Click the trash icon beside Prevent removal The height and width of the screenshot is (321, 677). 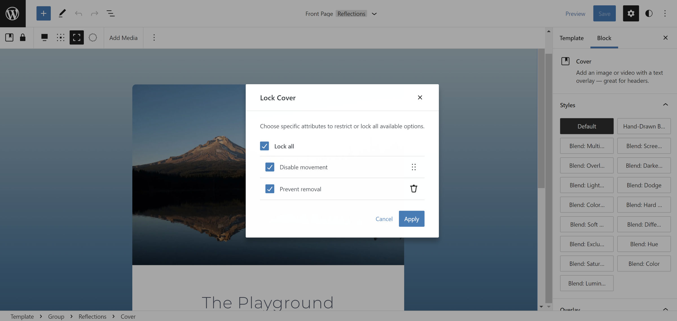[x=414, y=189]
